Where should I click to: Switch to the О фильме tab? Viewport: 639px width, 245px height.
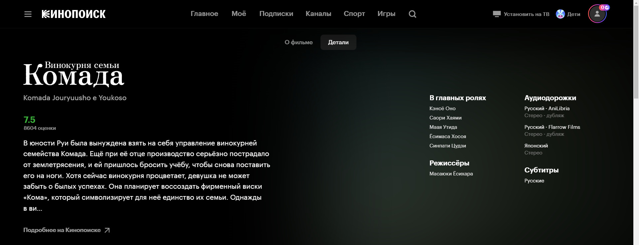[x=299, y=42]
